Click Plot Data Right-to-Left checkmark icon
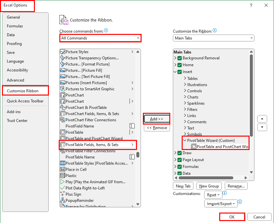274x223 pixels. 63,188
